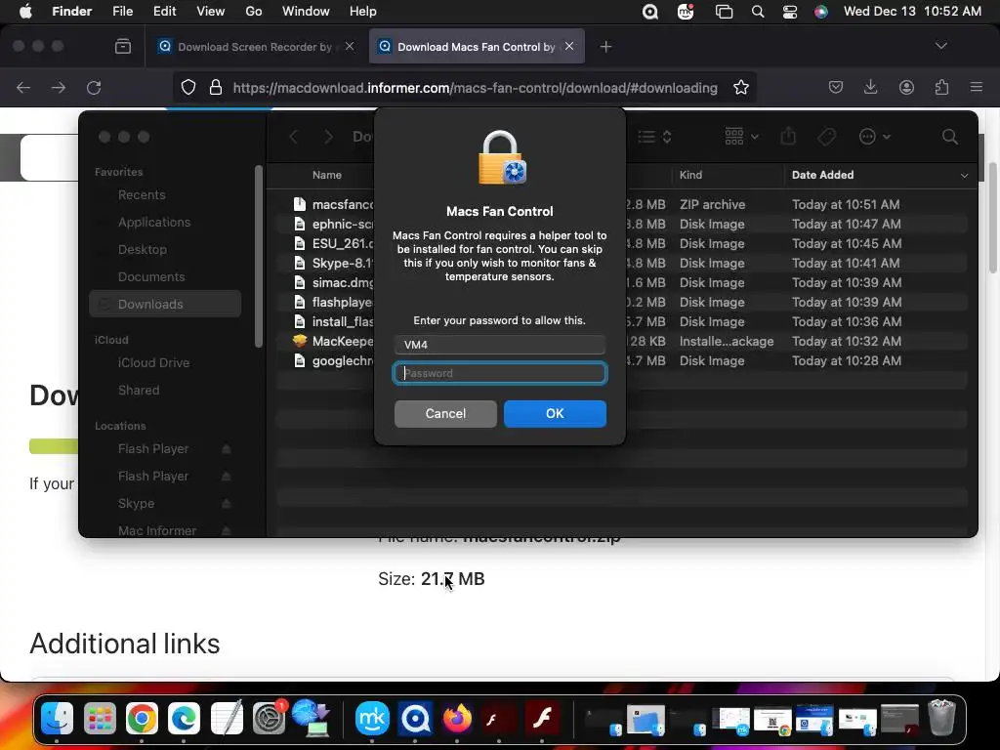Select the simac.dmg file
The width and height of the screenshot is (1000, 750).
[x=622, y=282]
